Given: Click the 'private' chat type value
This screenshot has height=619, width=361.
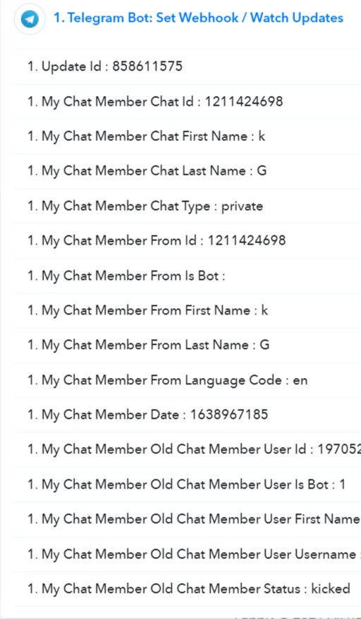Looking at the screenshot, I should pyautogui.click(x=242, y=207).
